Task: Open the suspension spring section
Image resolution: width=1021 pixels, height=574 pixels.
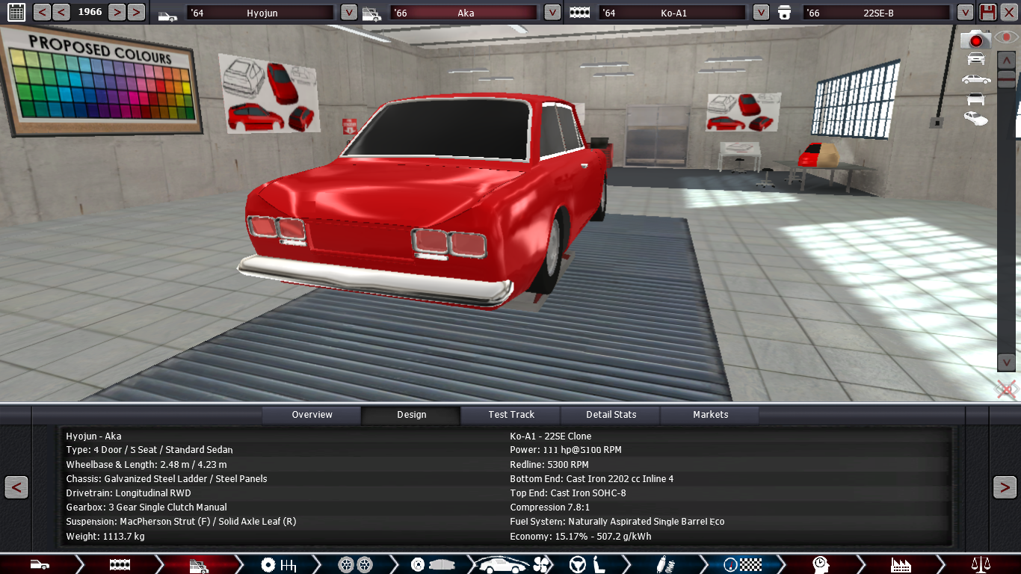Action: pyautogui.click(x=661, y=564)
